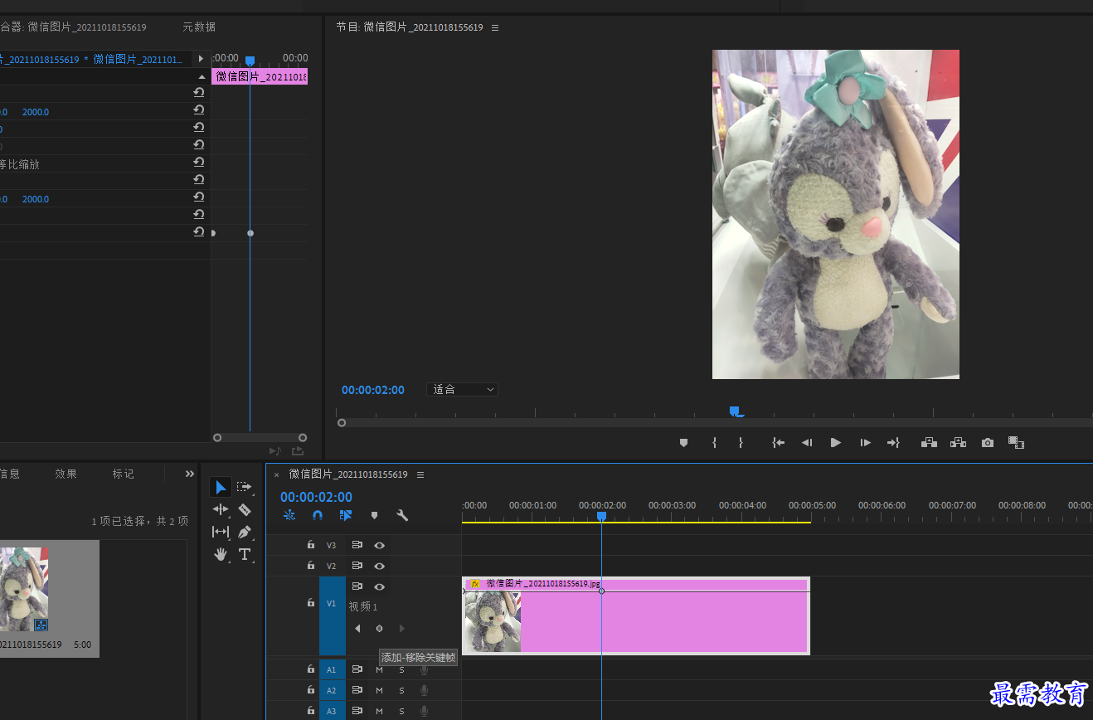Open the Comparison View button
1093x720 pixels.
[x=1017, y=443]
